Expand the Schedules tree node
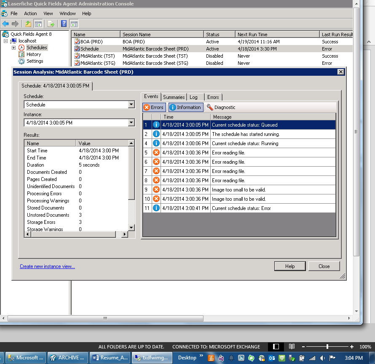The width and height of the screenshot is (375, 364). point(13,48)
